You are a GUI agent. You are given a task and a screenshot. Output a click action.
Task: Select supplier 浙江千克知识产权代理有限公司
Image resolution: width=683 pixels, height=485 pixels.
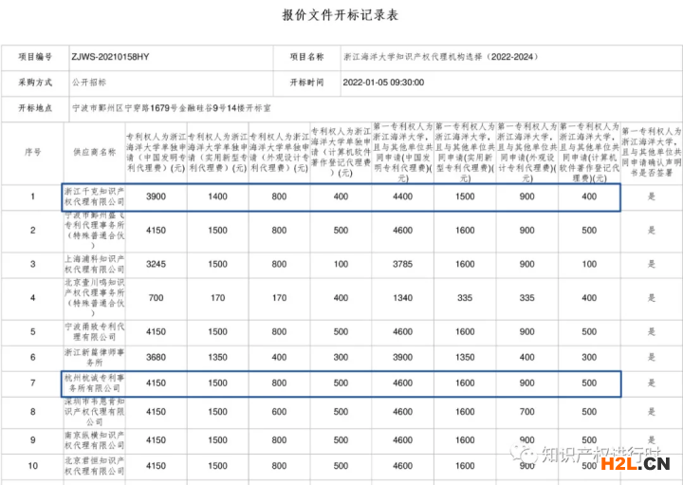[x=95, y=197]
